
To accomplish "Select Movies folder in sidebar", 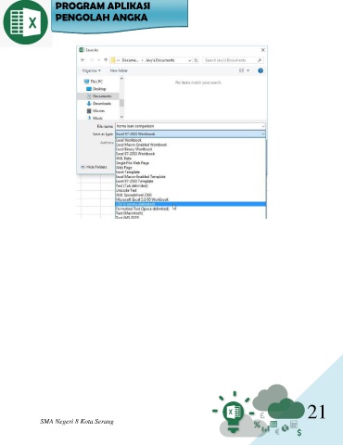I will tap(95, 110).
